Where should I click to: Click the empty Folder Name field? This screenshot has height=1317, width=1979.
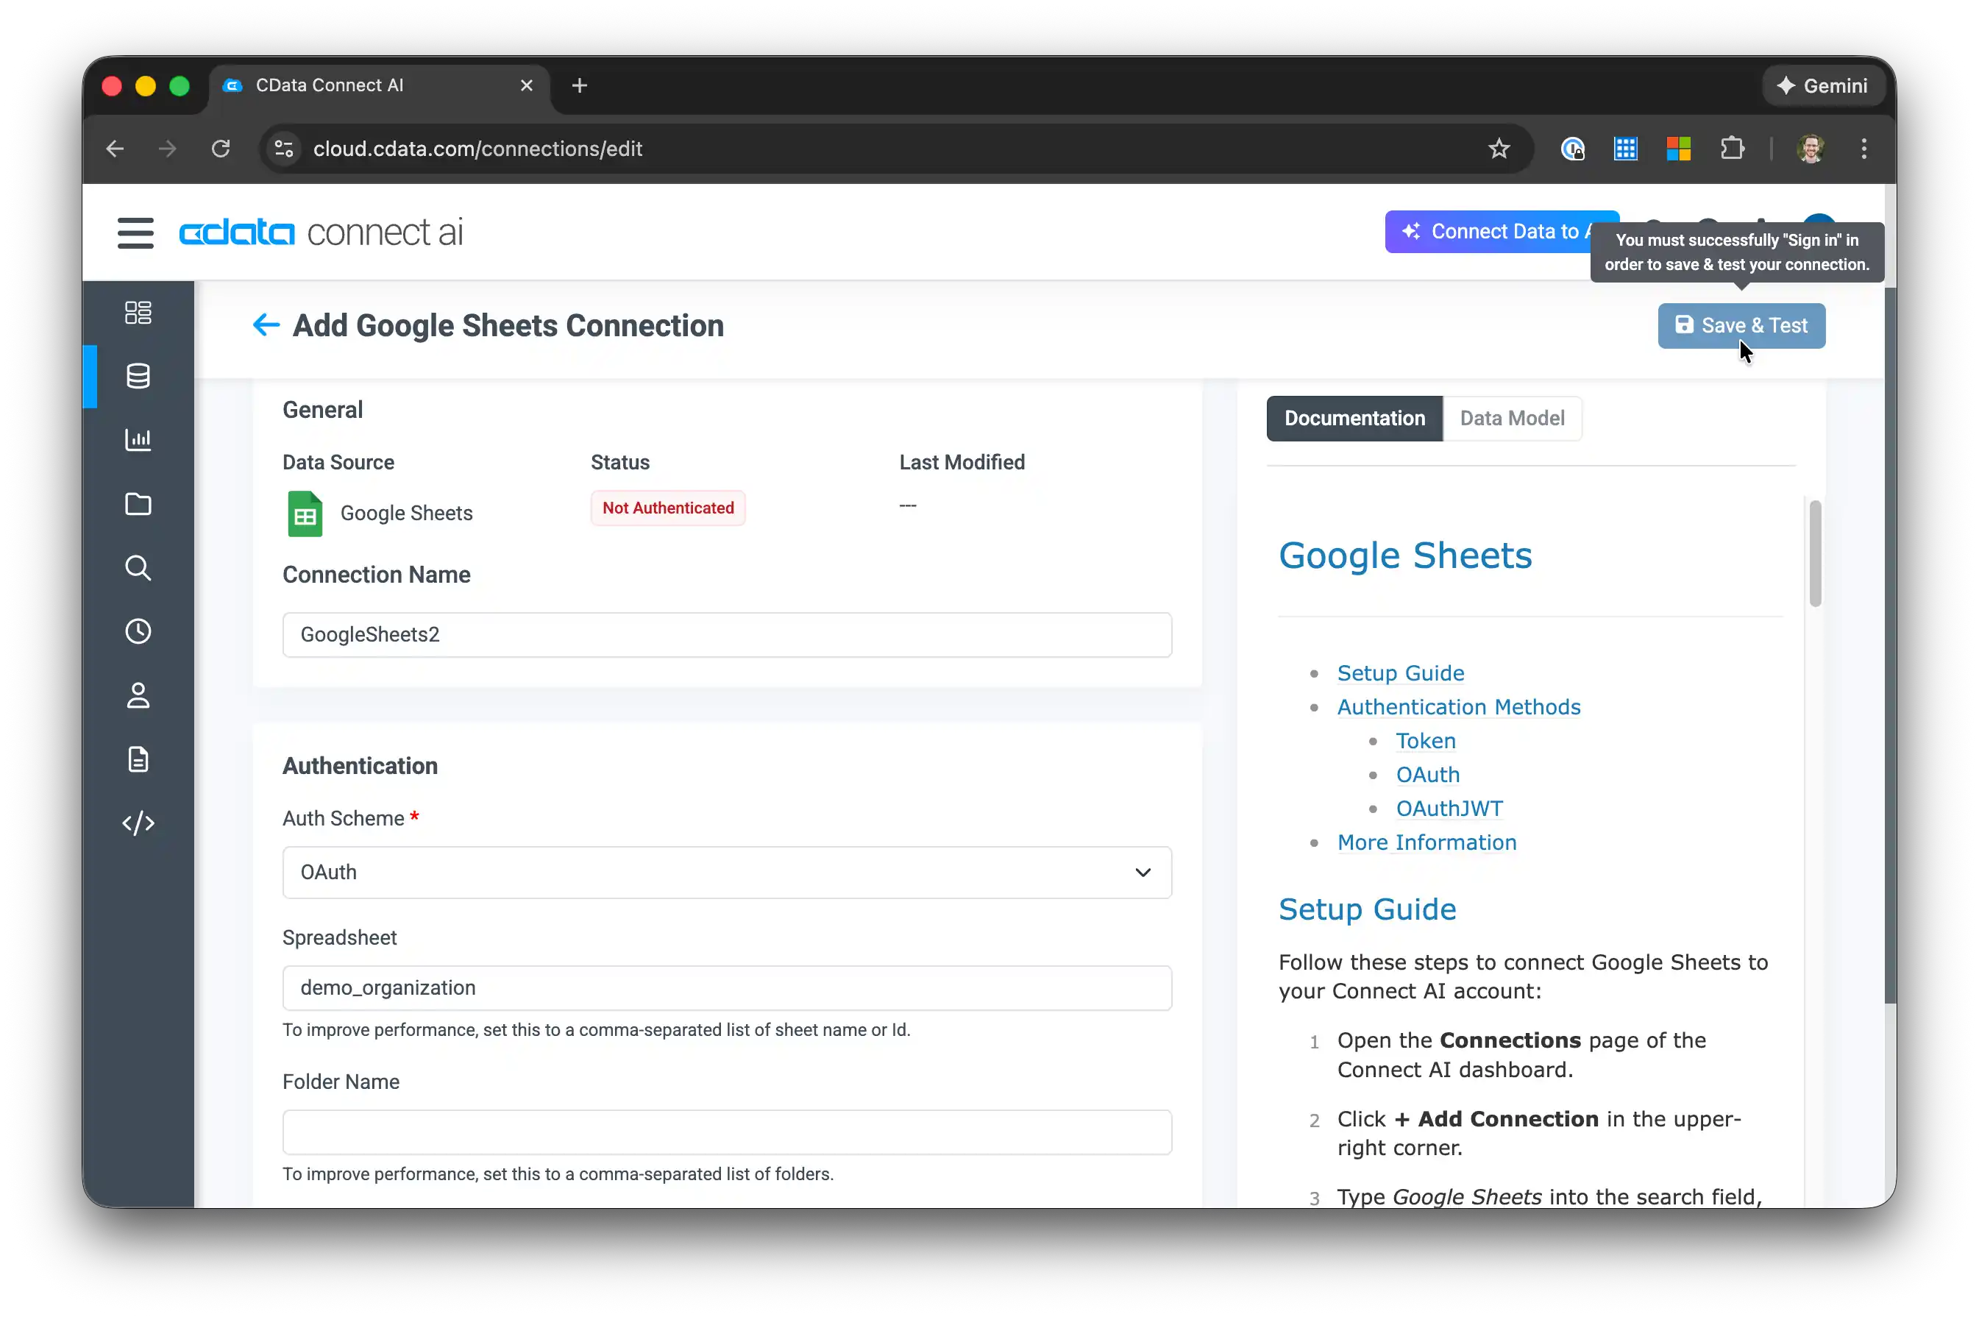point(726,1132)
